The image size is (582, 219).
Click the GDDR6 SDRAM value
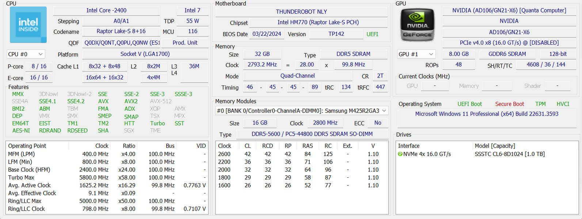point(507,54)
